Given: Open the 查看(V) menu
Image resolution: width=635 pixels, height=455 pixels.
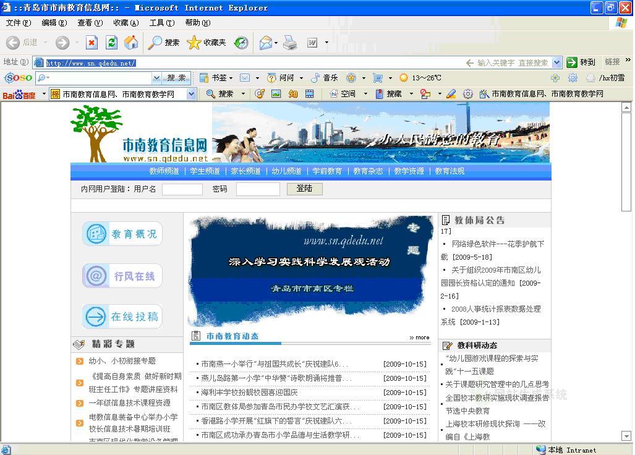Looking at the screenshot, I should point(90,23).
